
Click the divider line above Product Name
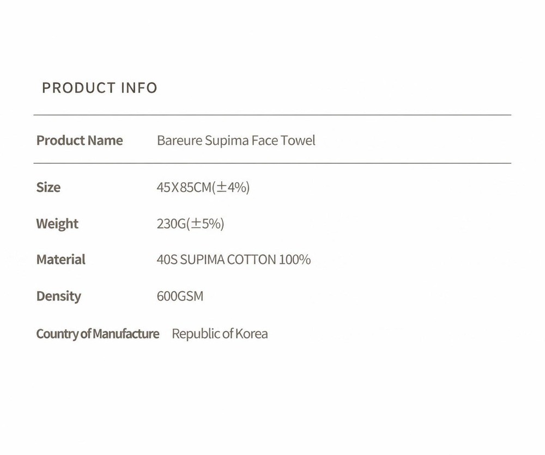(272, 115)
